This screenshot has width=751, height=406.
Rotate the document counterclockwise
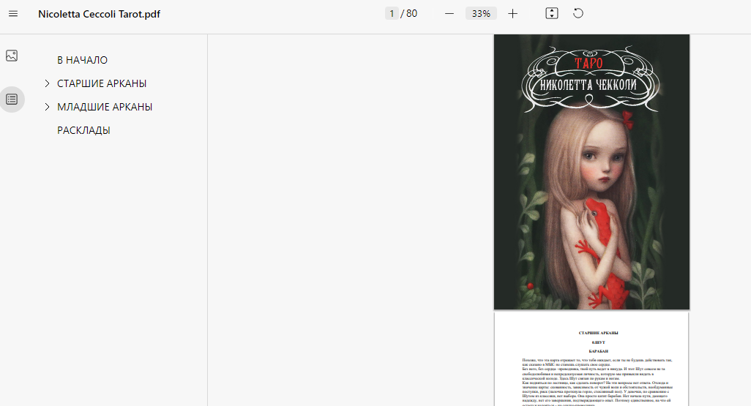pos(578,13)
